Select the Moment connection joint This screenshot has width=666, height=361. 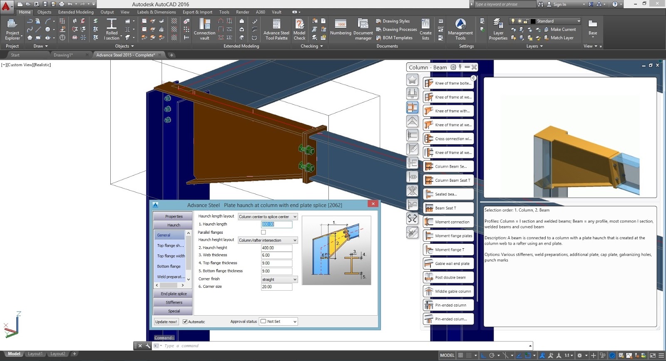[448, 222]
